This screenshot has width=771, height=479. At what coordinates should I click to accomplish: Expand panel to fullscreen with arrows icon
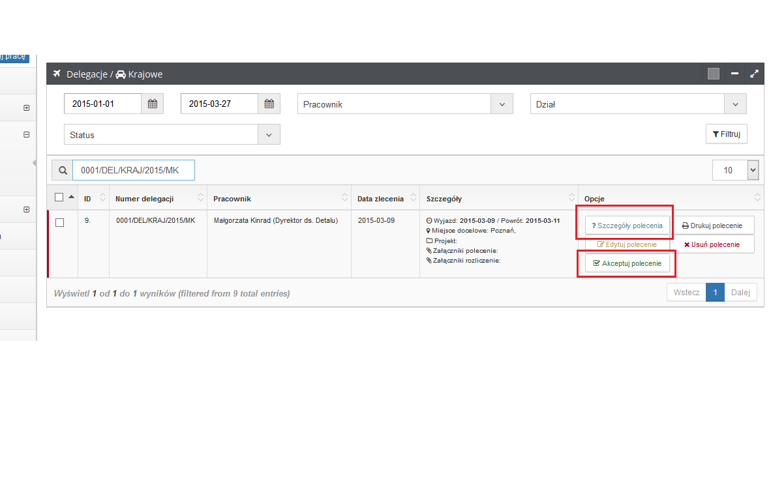[754, 74]
